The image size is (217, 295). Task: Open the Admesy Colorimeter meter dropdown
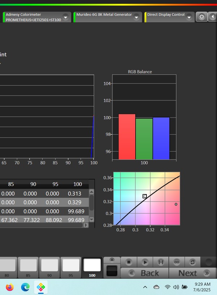(65, 17)
